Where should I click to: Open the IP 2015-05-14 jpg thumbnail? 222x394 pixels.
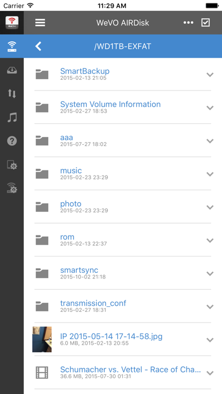tap(42, 339)
